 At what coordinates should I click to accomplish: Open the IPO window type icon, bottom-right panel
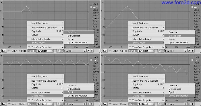click(105, 104)
